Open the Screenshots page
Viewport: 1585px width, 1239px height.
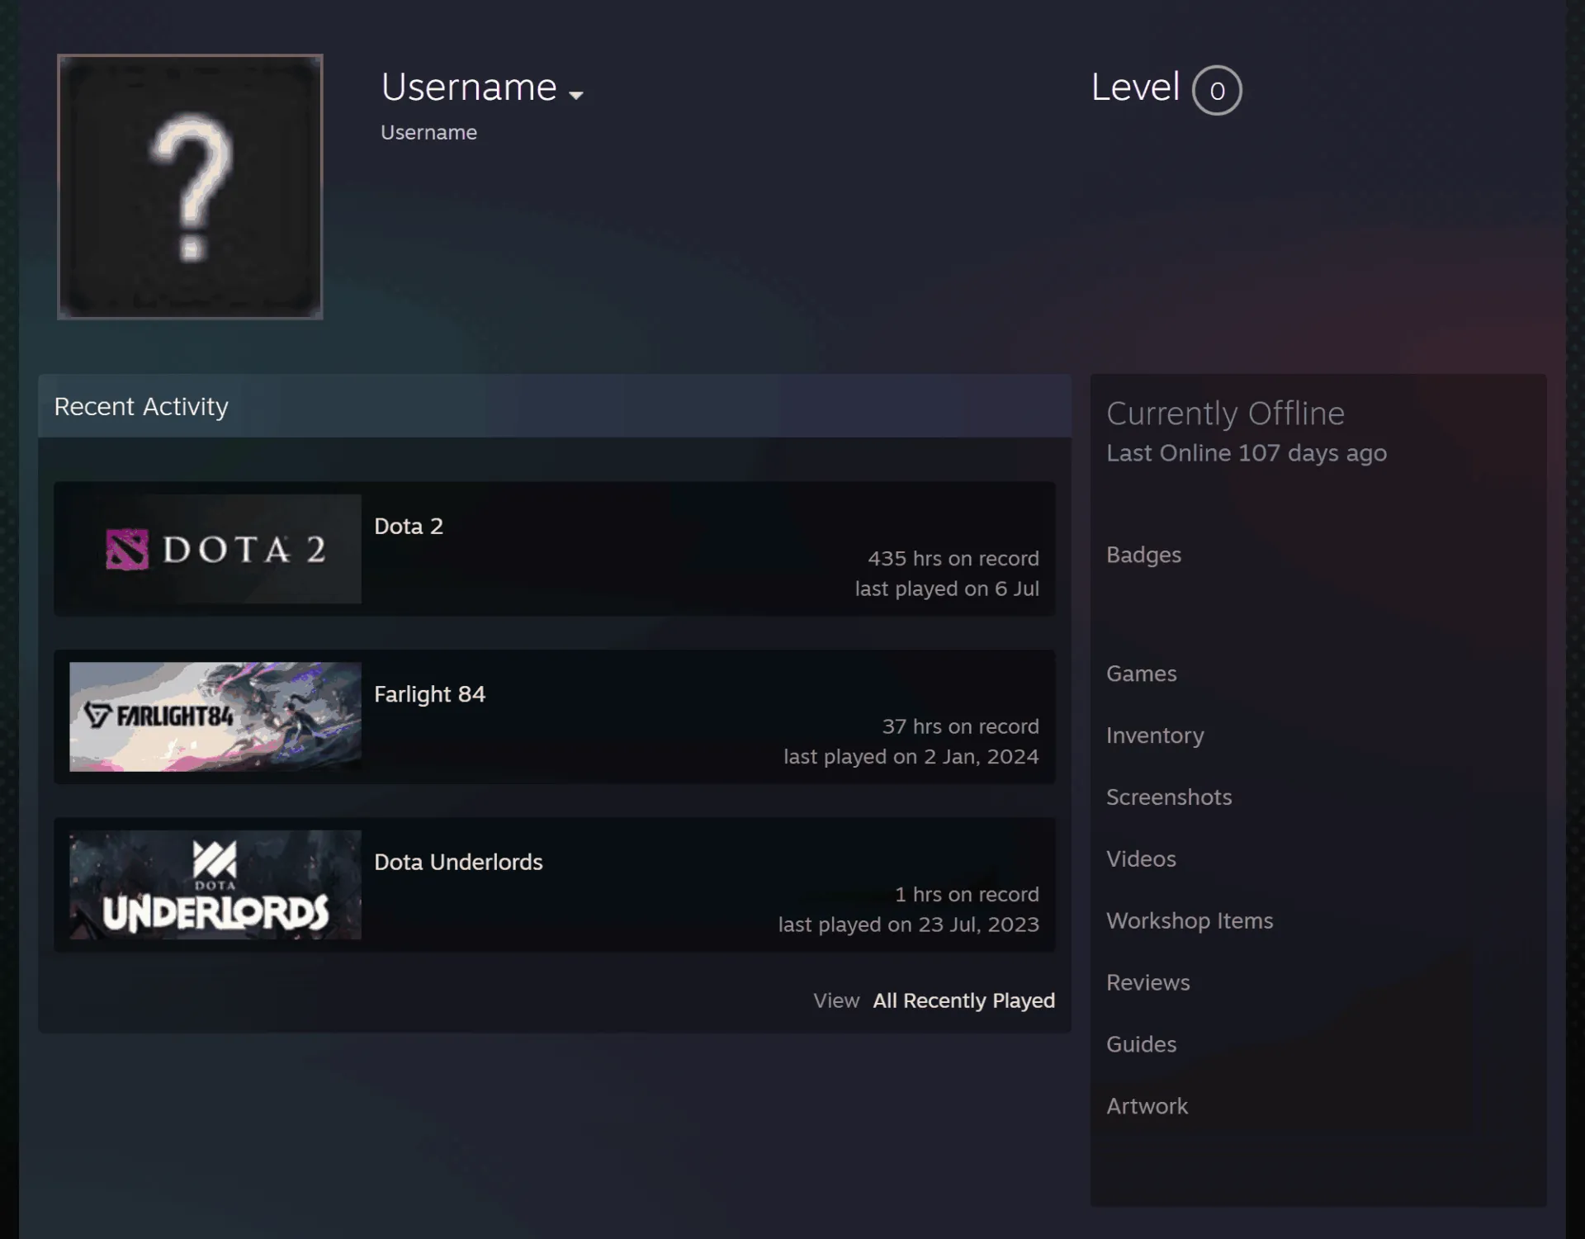coord(1169,797)
